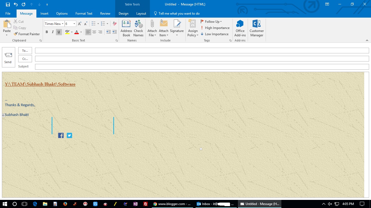The width and height of the screenshot is (371, 208).
Task: Mark message as Low Importance
Action: pyautogui.click(x=215, y=34)
